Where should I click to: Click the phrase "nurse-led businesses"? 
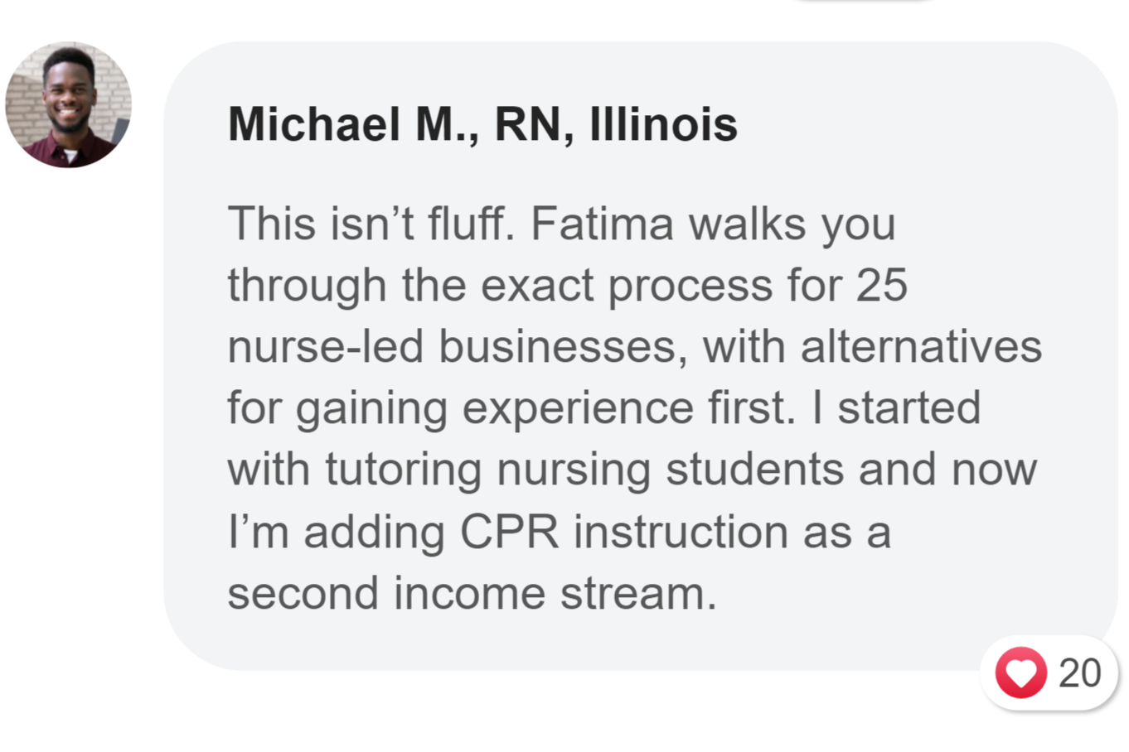click(453, 346)
